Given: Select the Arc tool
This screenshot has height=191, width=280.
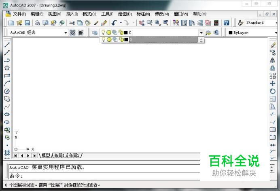Looking at the screenshot, I should pos(7,83).
